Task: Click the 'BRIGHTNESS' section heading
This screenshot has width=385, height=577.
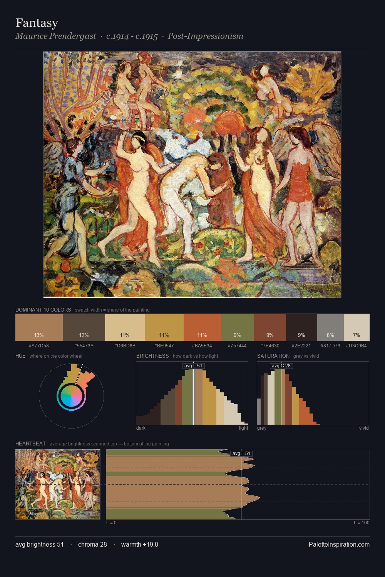Action: coord(152,356)
